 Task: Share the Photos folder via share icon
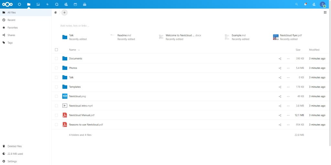tap(280, 68)
